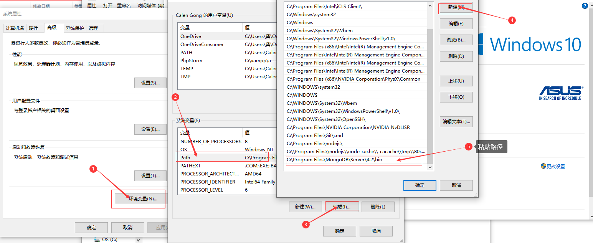Select the Path row in the system variables list

click(x=227, y=157)
